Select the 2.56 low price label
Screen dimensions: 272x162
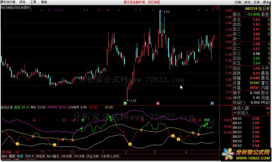tap(133, 101)
